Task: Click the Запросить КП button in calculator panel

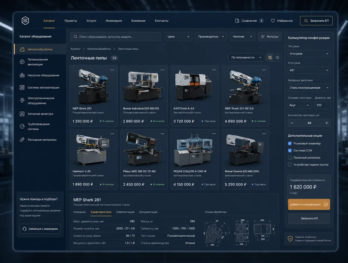Action: click(x=309, y=218)
